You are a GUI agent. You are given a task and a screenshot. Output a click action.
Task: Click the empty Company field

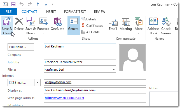tap(80, 55)
